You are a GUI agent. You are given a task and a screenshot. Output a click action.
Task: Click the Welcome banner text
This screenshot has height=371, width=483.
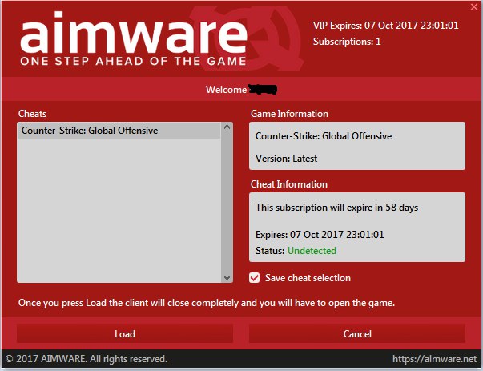pyautogui.click(x=242, y=90)
